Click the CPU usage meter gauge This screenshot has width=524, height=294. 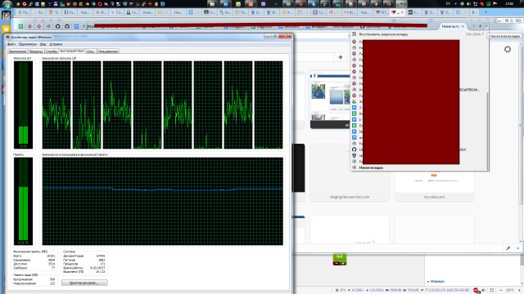pos(24,105)
